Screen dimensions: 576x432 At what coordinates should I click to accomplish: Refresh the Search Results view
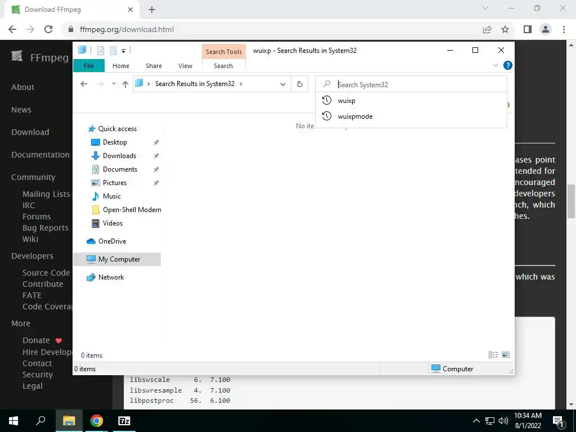tap(300, 84)
